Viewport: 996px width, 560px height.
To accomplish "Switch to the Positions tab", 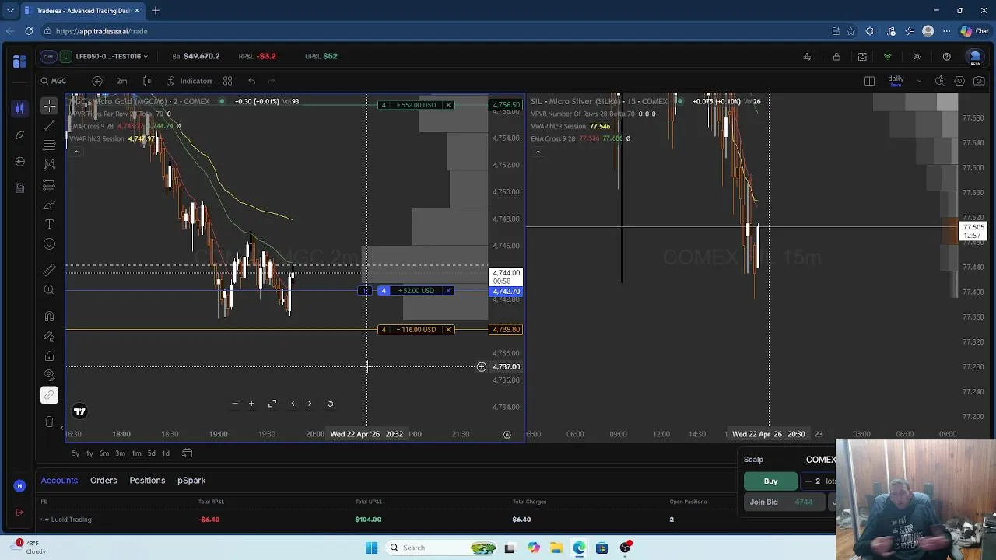I will (147, 481).
